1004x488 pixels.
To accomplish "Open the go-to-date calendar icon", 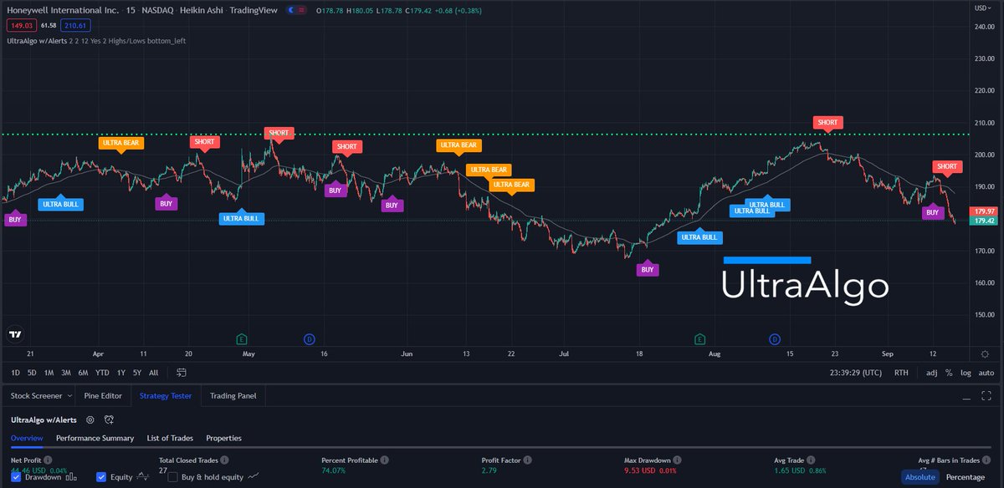I will tap(182, 373).
